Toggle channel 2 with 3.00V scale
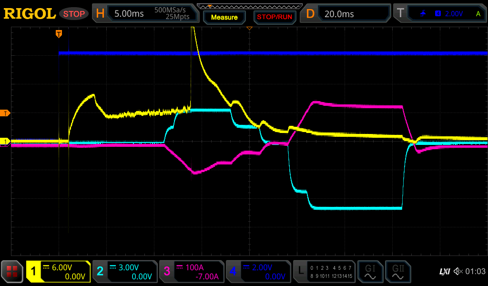This screenshot has width=488, height=286. click(x=125, y=272)
